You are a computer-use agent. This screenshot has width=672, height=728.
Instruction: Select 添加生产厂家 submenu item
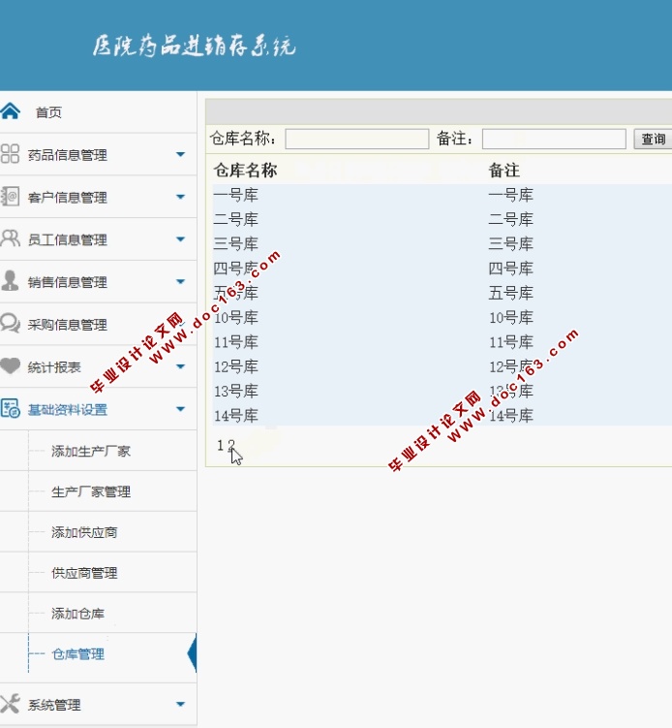point(91,451)
